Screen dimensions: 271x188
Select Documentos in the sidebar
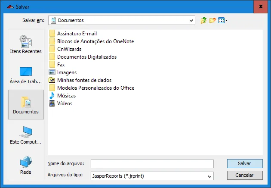point(26,104)
